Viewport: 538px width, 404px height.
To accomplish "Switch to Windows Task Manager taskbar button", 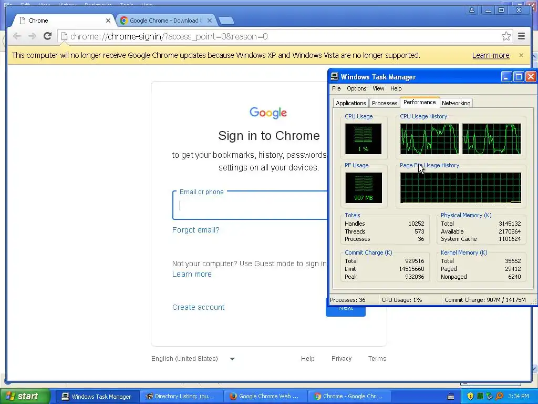I will (x=97, y=397).
